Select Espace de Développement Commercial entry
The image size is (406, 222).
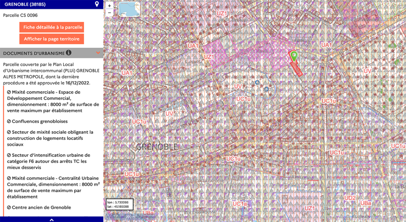pos(51,101)
